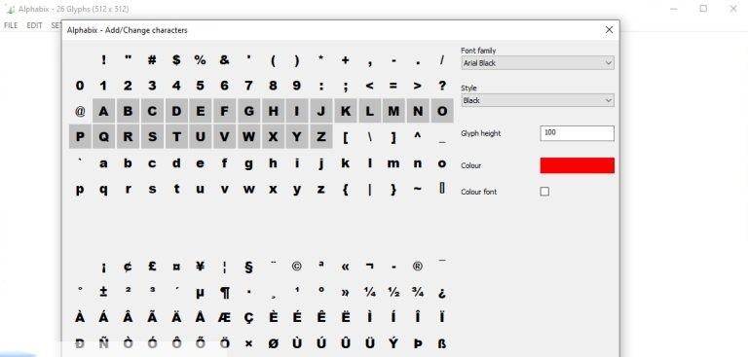Close the Add/Change characters dialog
This screenshot has width=748, height=357.
[609, 29]
